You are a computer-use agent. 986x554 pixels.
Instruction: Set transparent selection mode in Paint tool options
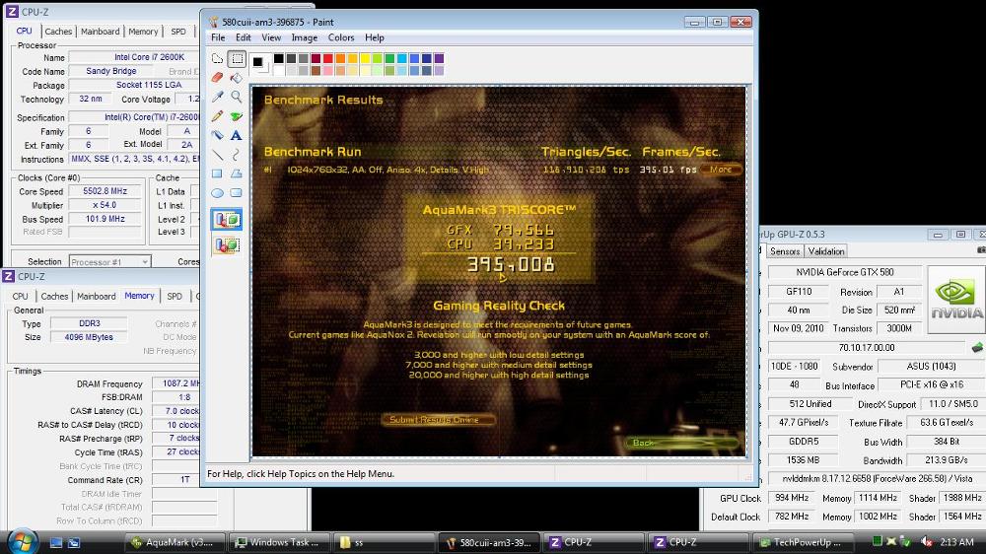pyautogui.click(x=227, y=244)
